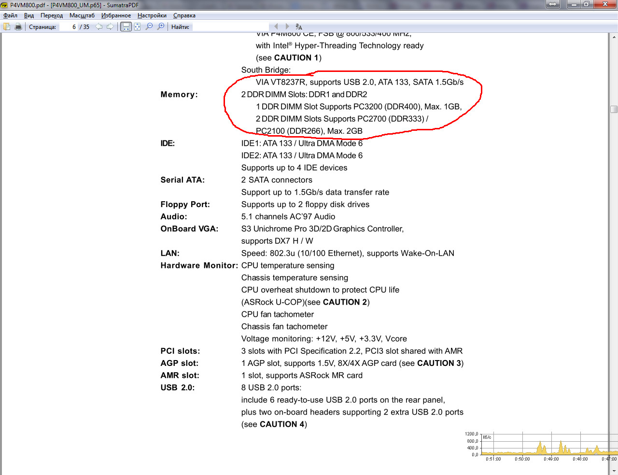618x475 pixels.
Task: Open the Вид menu
Action: click(x=29, y=15)
